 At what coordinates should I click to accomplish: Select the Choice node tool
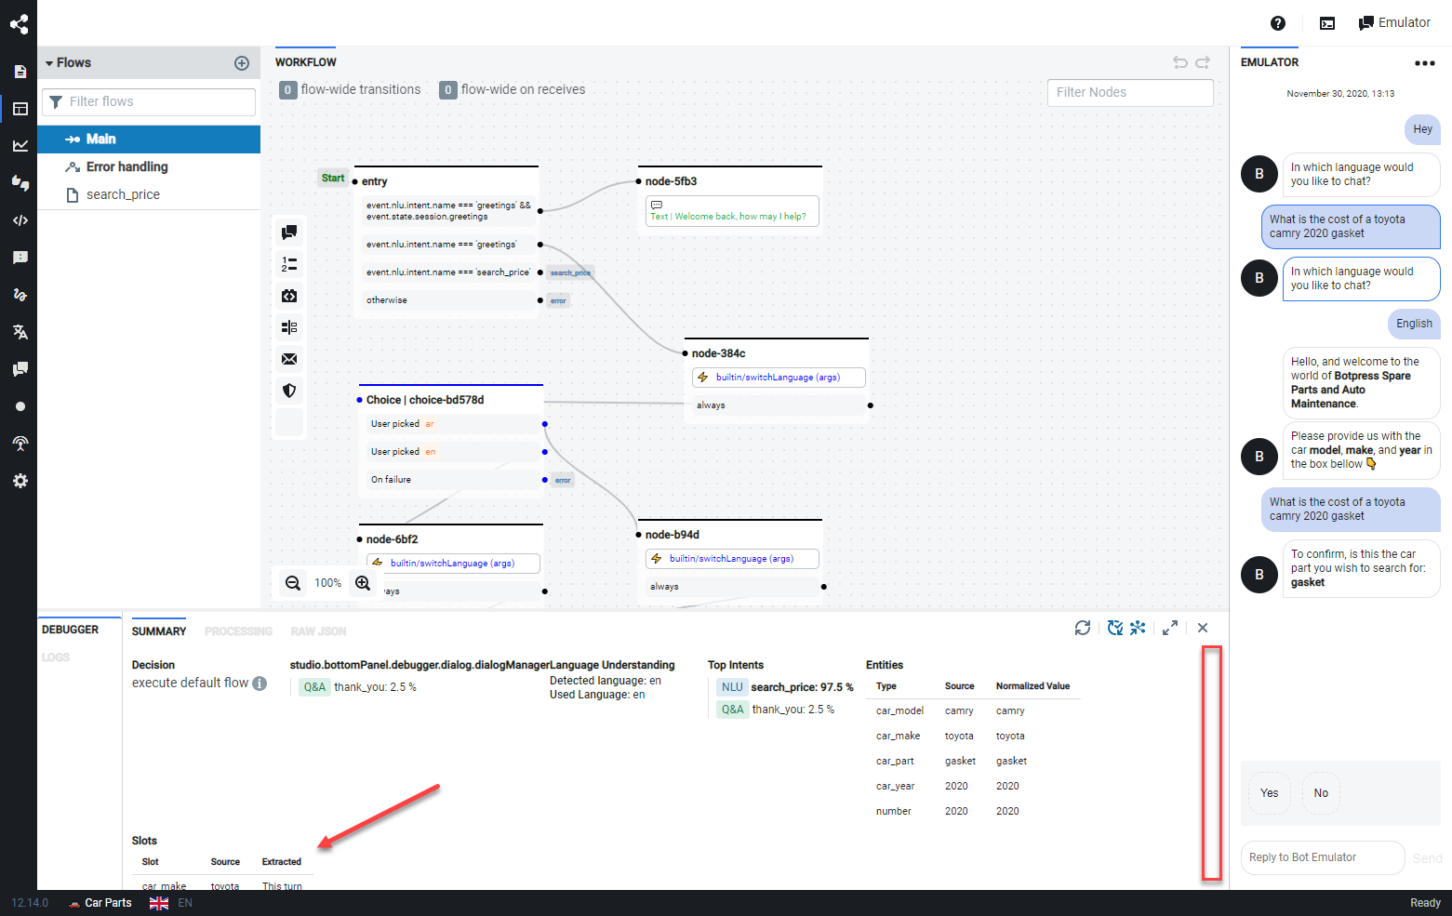289,264
